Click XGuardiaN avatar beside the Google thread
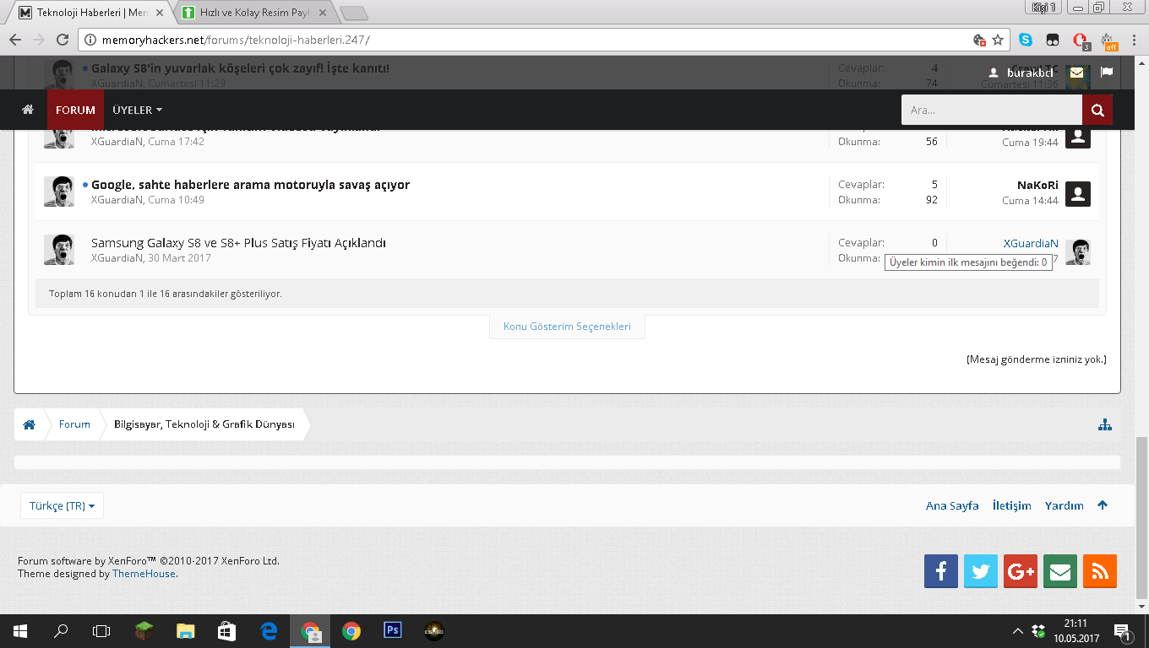This screenshot has height=648, width=1149. tap(59, 192)
